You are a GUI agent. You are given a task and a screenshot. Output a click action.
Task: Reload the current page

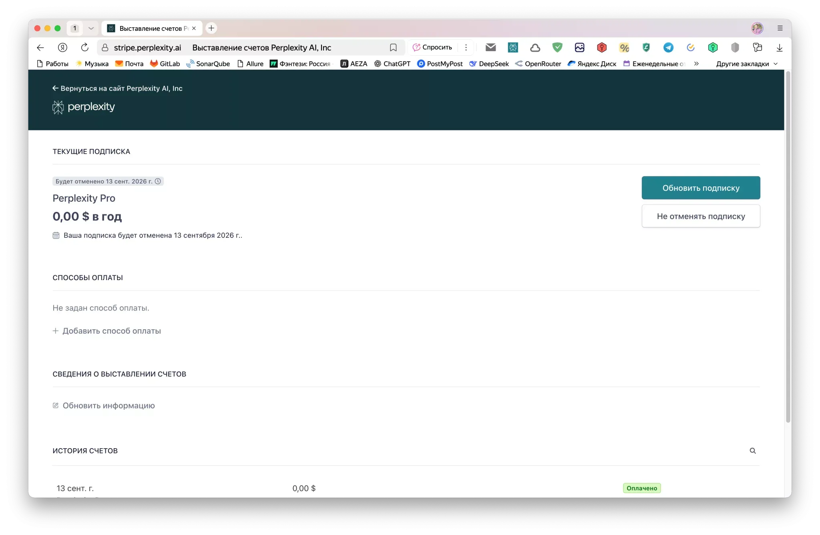(84, 48)
